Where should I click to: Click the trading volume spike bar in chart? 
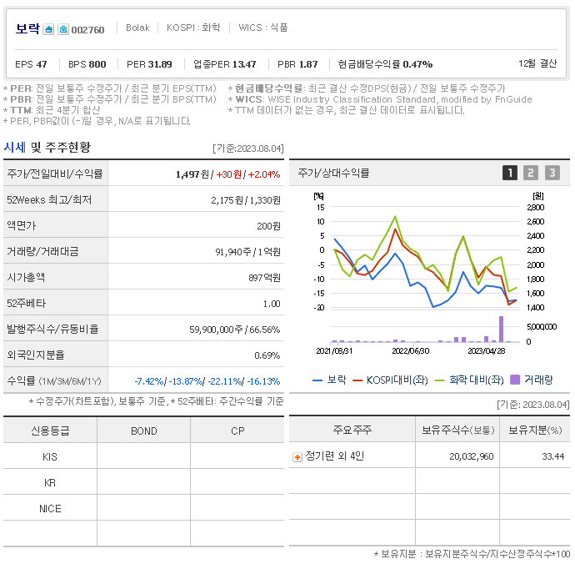(501, 329)
